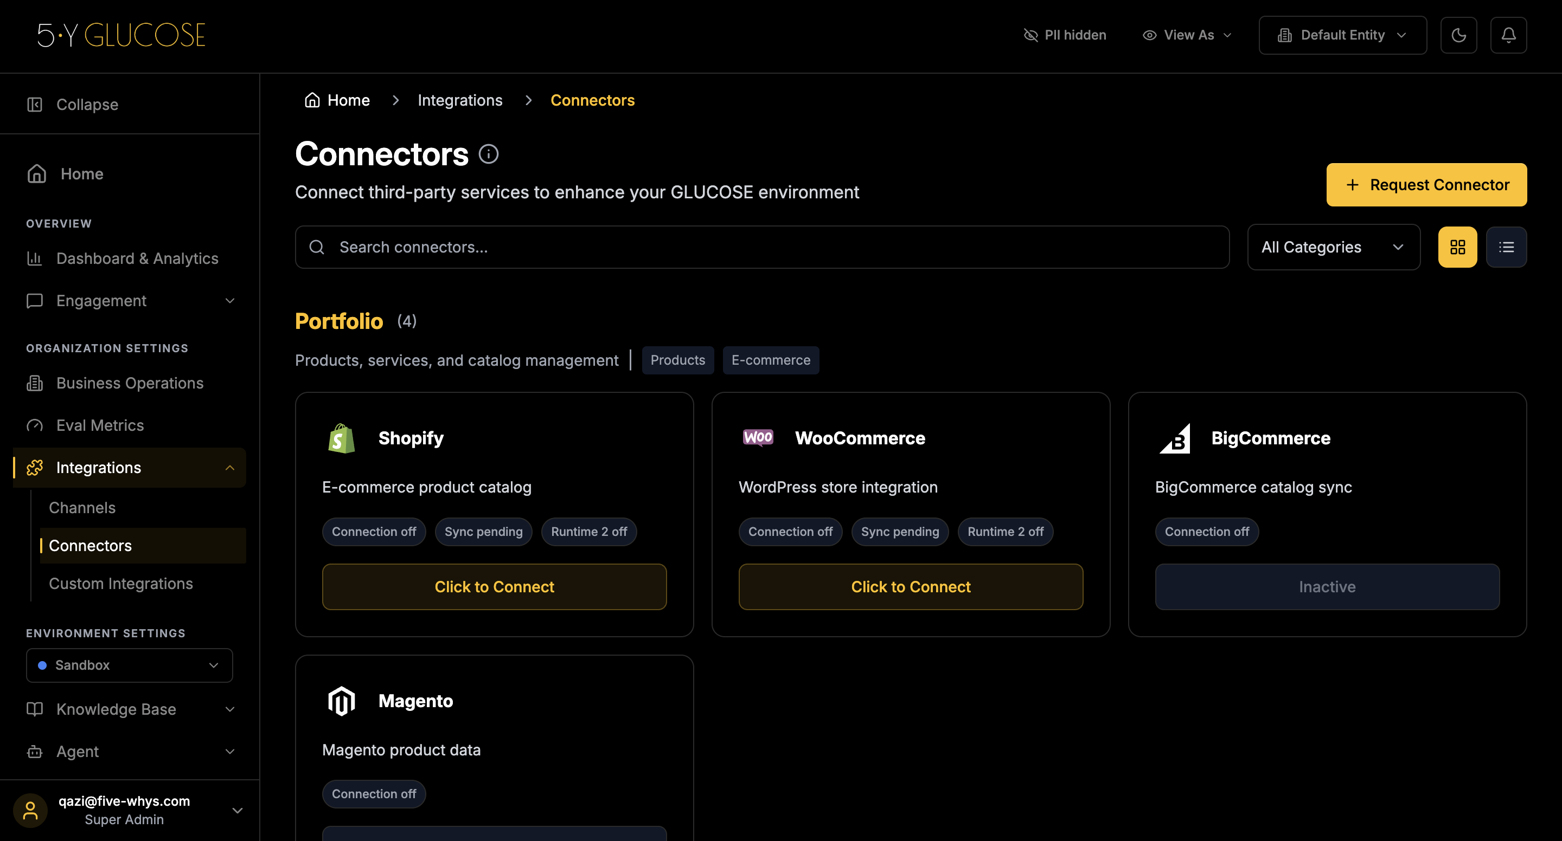The image size is (1562, 841).
Task: Toggle the PII hidden eye icon
Action: [1030, 35]
